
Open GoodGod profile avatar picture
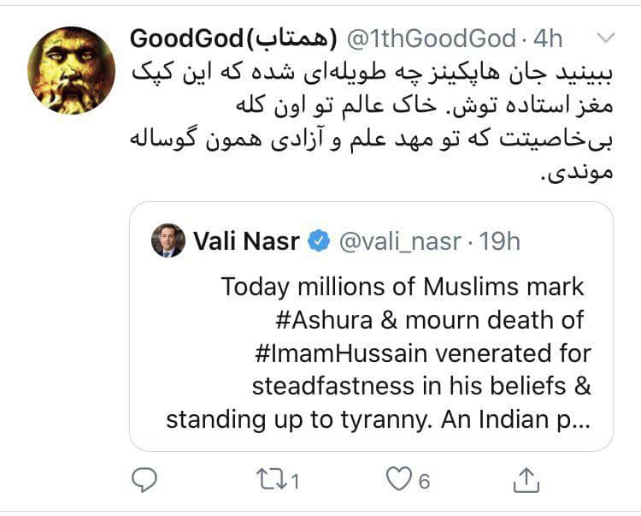click(x=71, y=70)
